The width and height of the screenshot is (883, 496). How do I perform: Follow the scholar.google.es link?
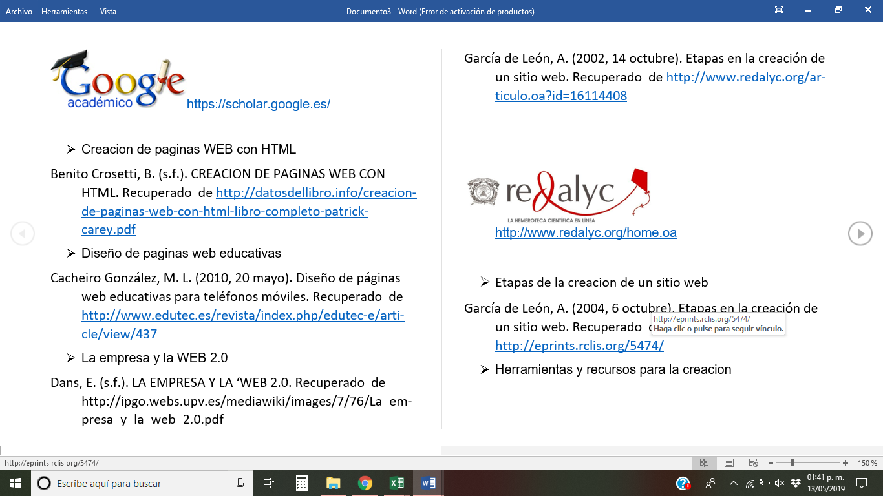258,104
